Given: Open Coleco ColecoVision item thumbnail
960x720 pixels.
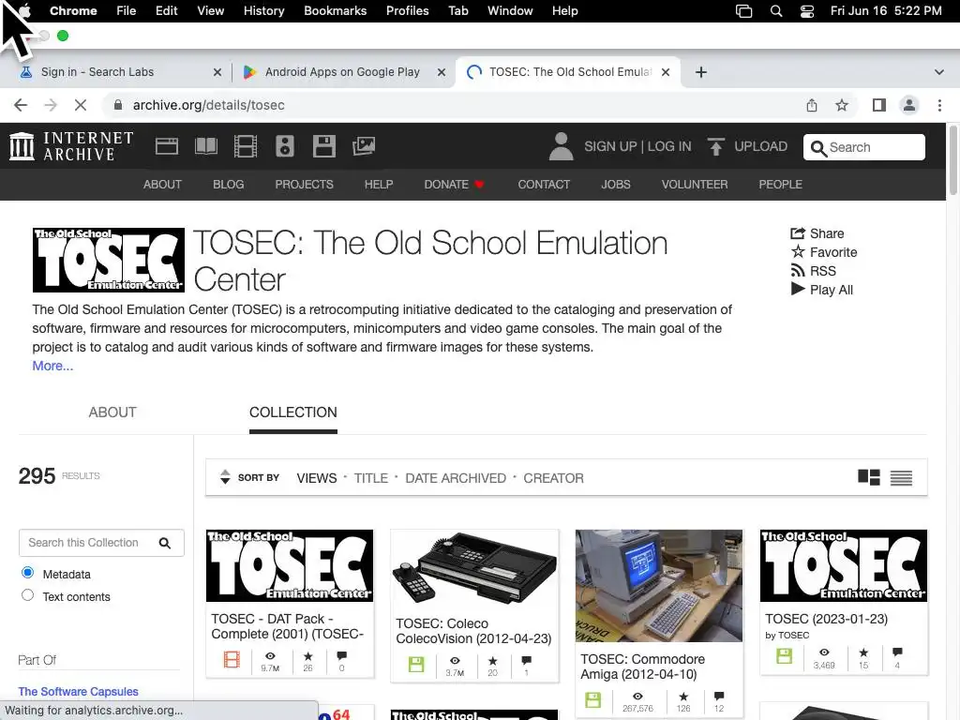Looking at the screenshot, I should click(x=474, y=569).
